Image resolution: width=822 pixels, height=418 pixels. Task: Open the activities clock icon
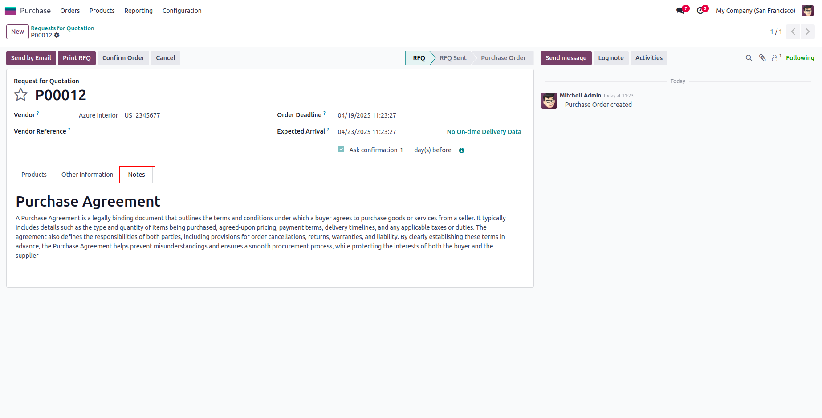[x=700, y=11]
